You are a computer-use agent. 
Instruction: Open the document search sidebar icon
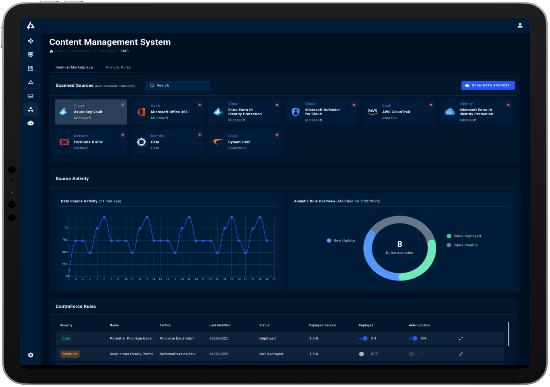[31, 68]
